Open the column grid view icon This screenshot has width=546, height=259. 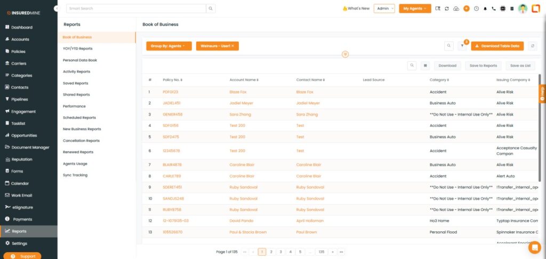click(x=425, y=66)
